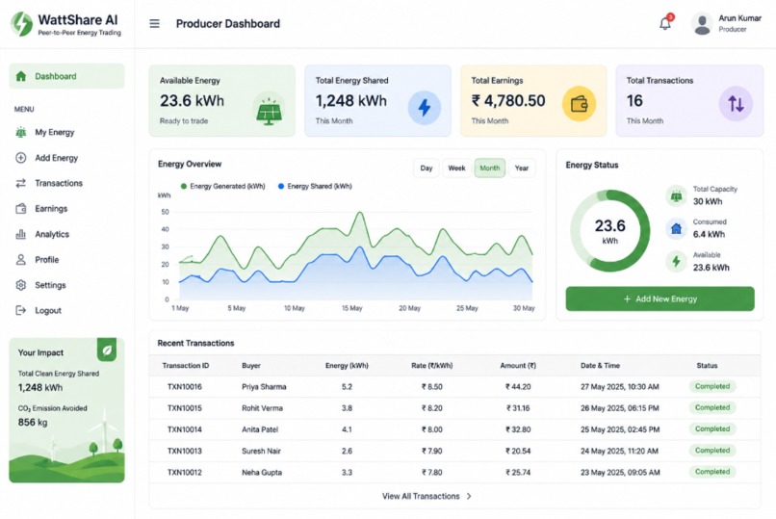The image size is (776, 519).
Task: Click Arun Kumar's profile avatar
Action: [x=702, y=24]
